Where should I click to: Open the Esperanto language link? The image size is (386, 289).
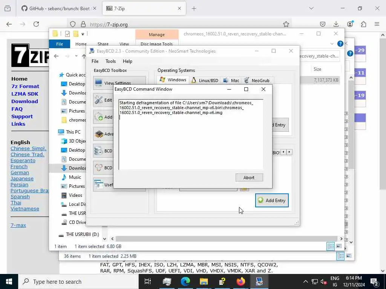point(23,160)
